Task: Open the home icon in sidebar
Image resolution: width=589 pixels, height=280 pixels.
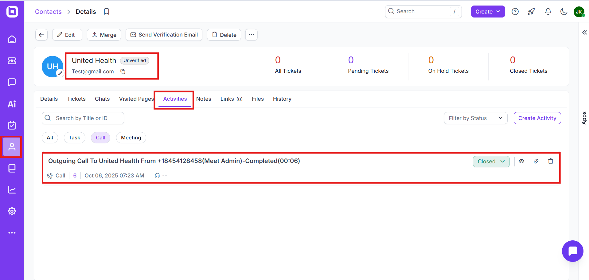Action: (x=12, y=39)
